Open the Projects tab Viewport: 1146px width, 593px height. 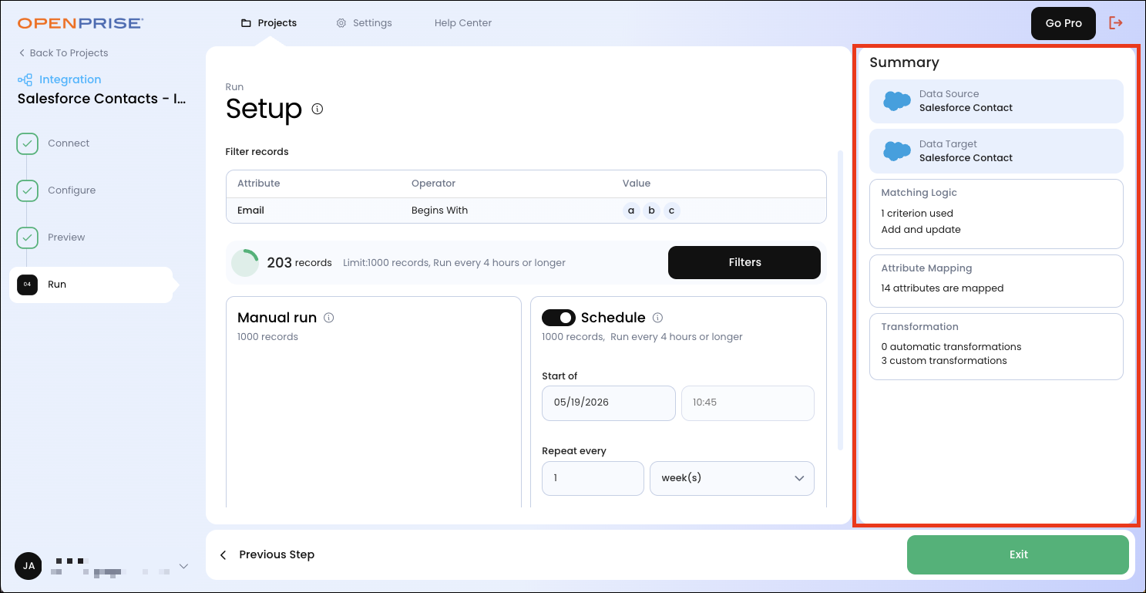[x=269, y=23]
